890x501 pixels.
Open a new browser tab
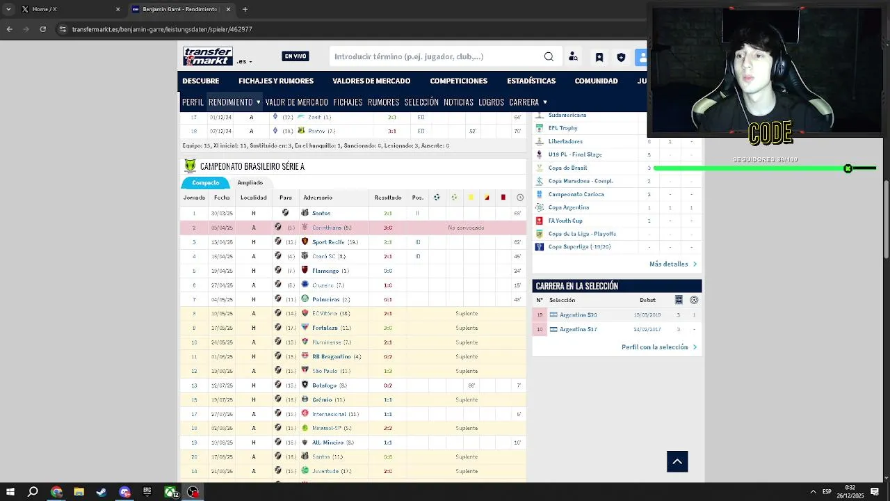click(x=245, y=9)
